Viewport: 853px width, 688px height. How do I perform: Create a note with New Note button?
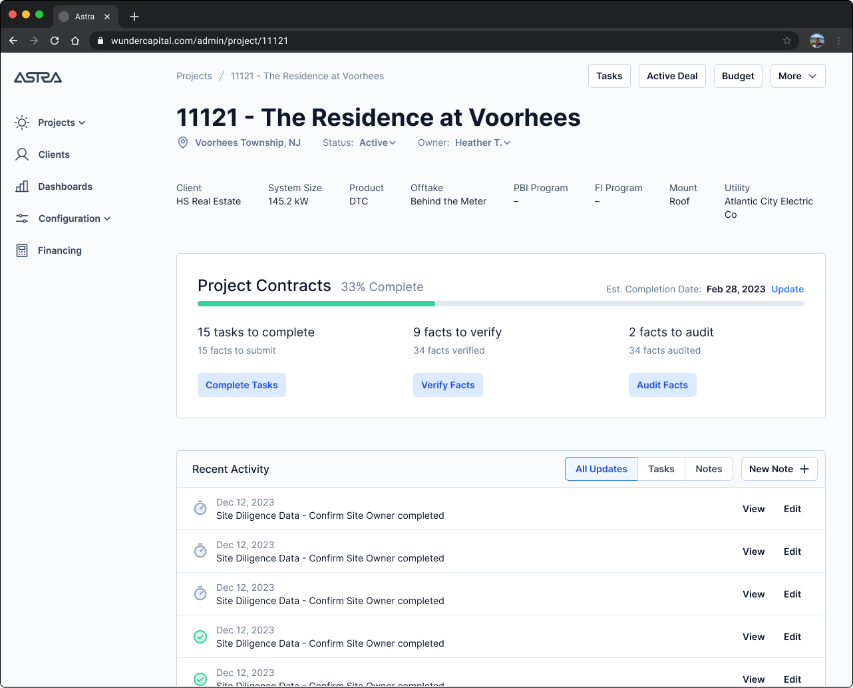pyautogui.click(x=778, y=469)
